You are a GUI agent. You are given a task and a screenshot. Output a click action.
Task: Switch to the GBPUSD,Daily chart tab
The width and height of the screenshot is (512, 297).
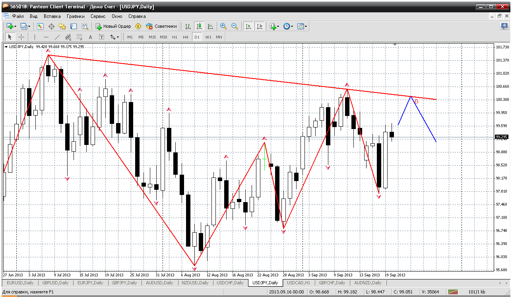click(x=56, y=283)
